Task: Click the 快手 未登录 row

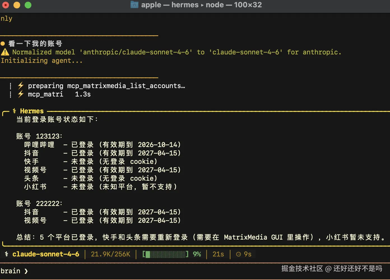Action: 91,161
